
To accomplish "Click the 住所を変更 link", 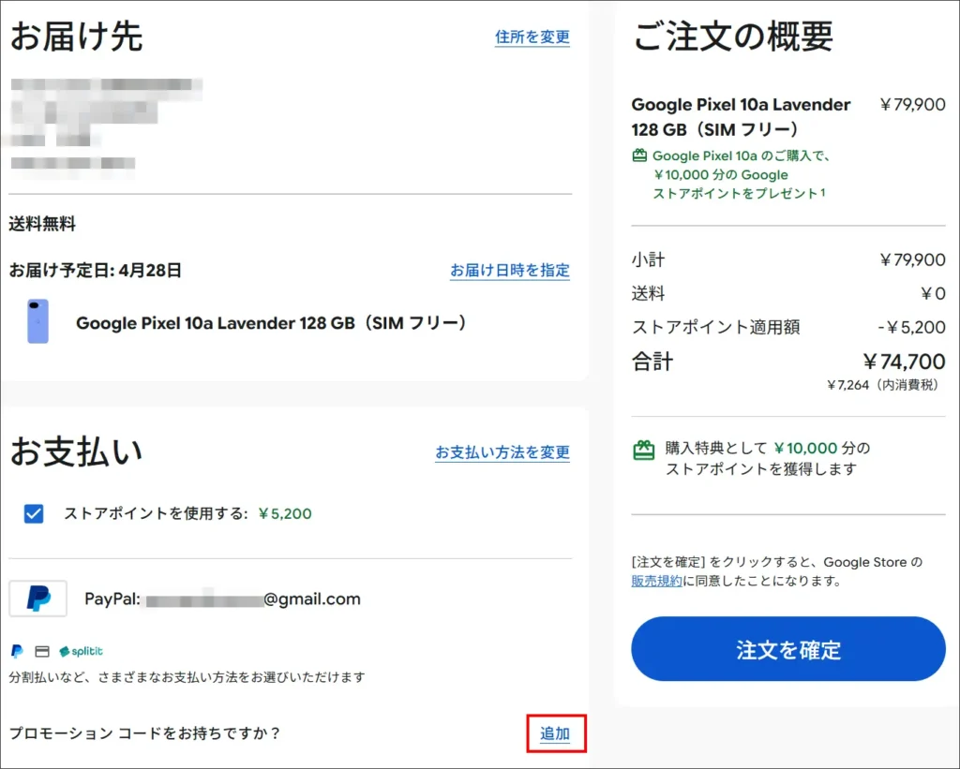I will pyautogui.click(x=532, y=37).
